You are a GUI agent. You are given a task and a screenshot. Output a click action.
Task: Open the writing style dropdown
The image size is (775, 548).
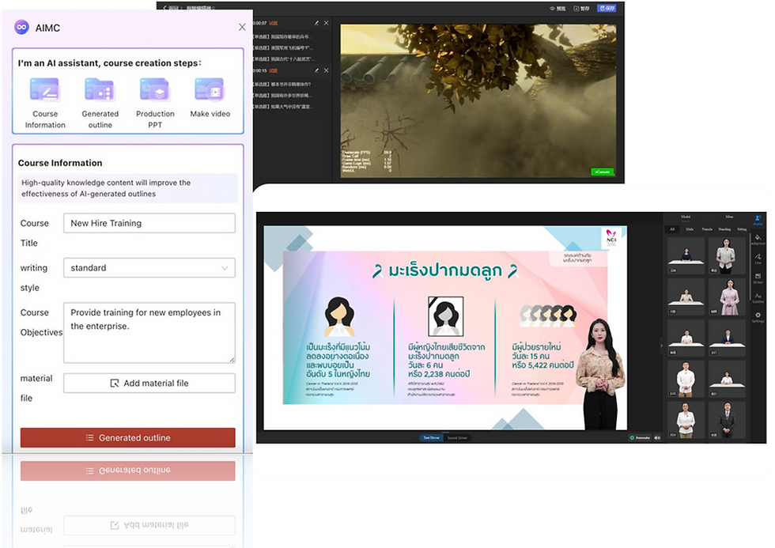[x=149, y=268]
